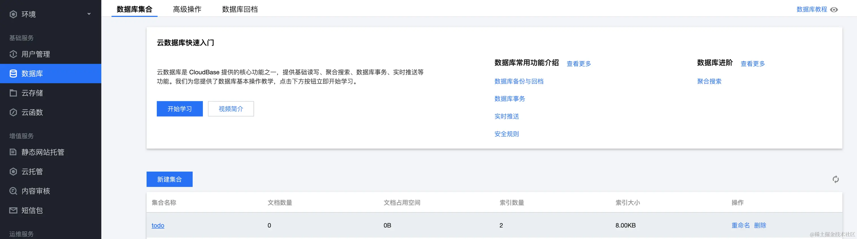This screenshot has height=239, width=857.
Task: Click the 开始学习 button
Action: [180, 109]
